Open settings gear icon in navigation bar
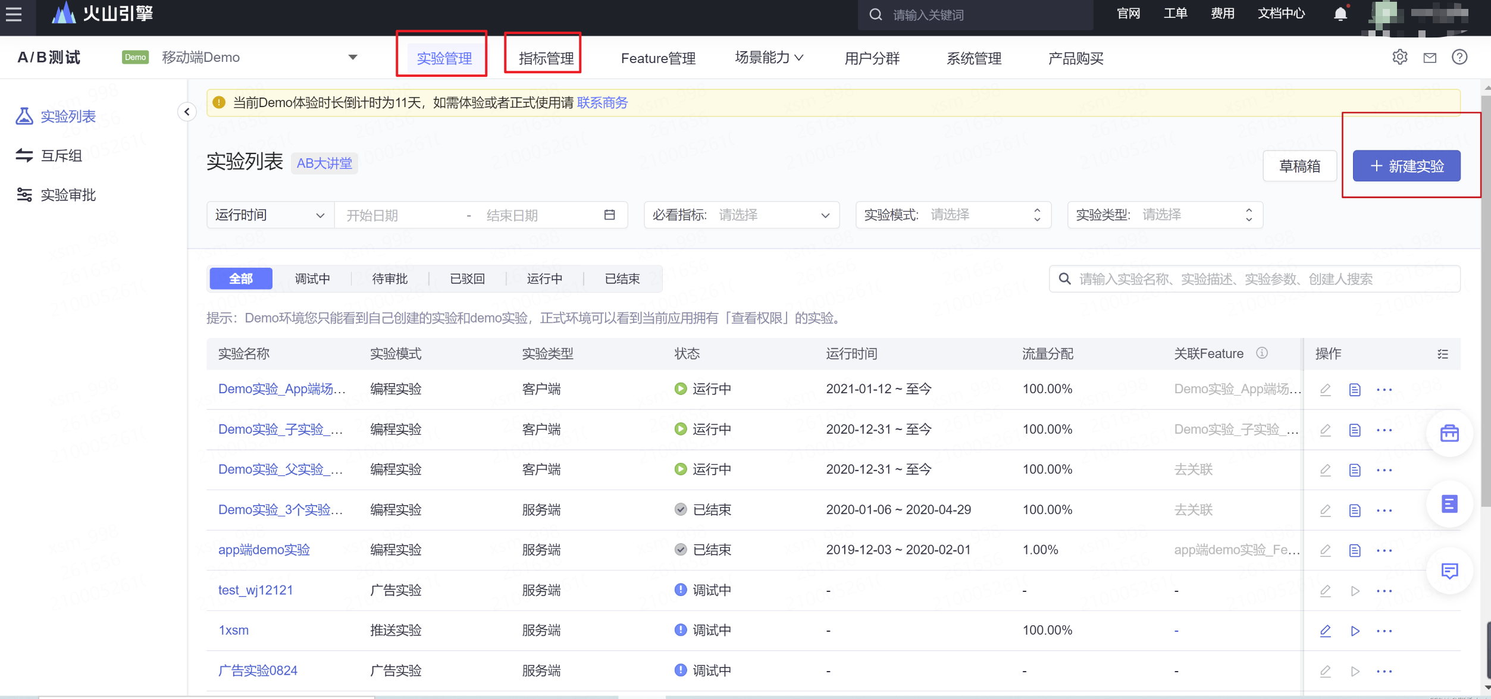Screen dimensions: 1491x699 (1400, 57)
